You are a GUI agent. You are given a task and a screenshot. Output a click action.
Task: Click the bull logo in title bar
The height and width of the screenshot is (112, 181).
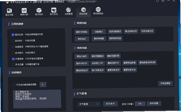point(7,2)
